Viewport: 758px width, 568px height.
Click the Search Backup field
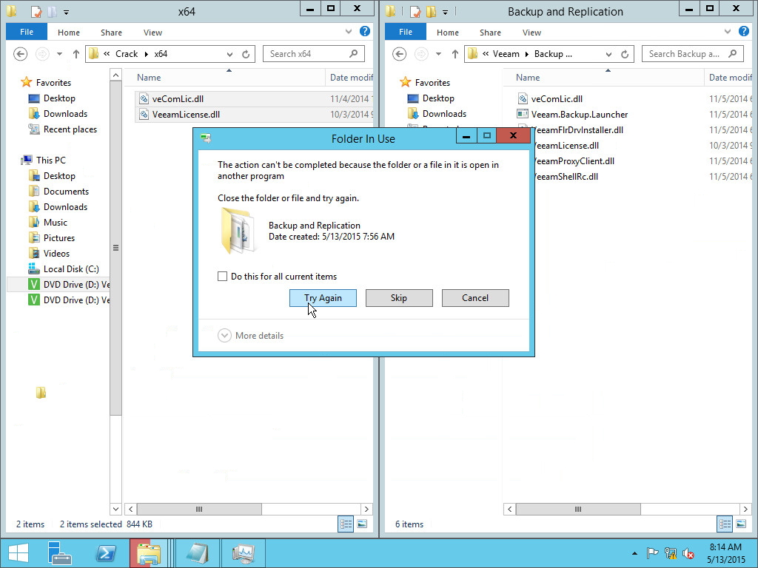pos(692,53)
